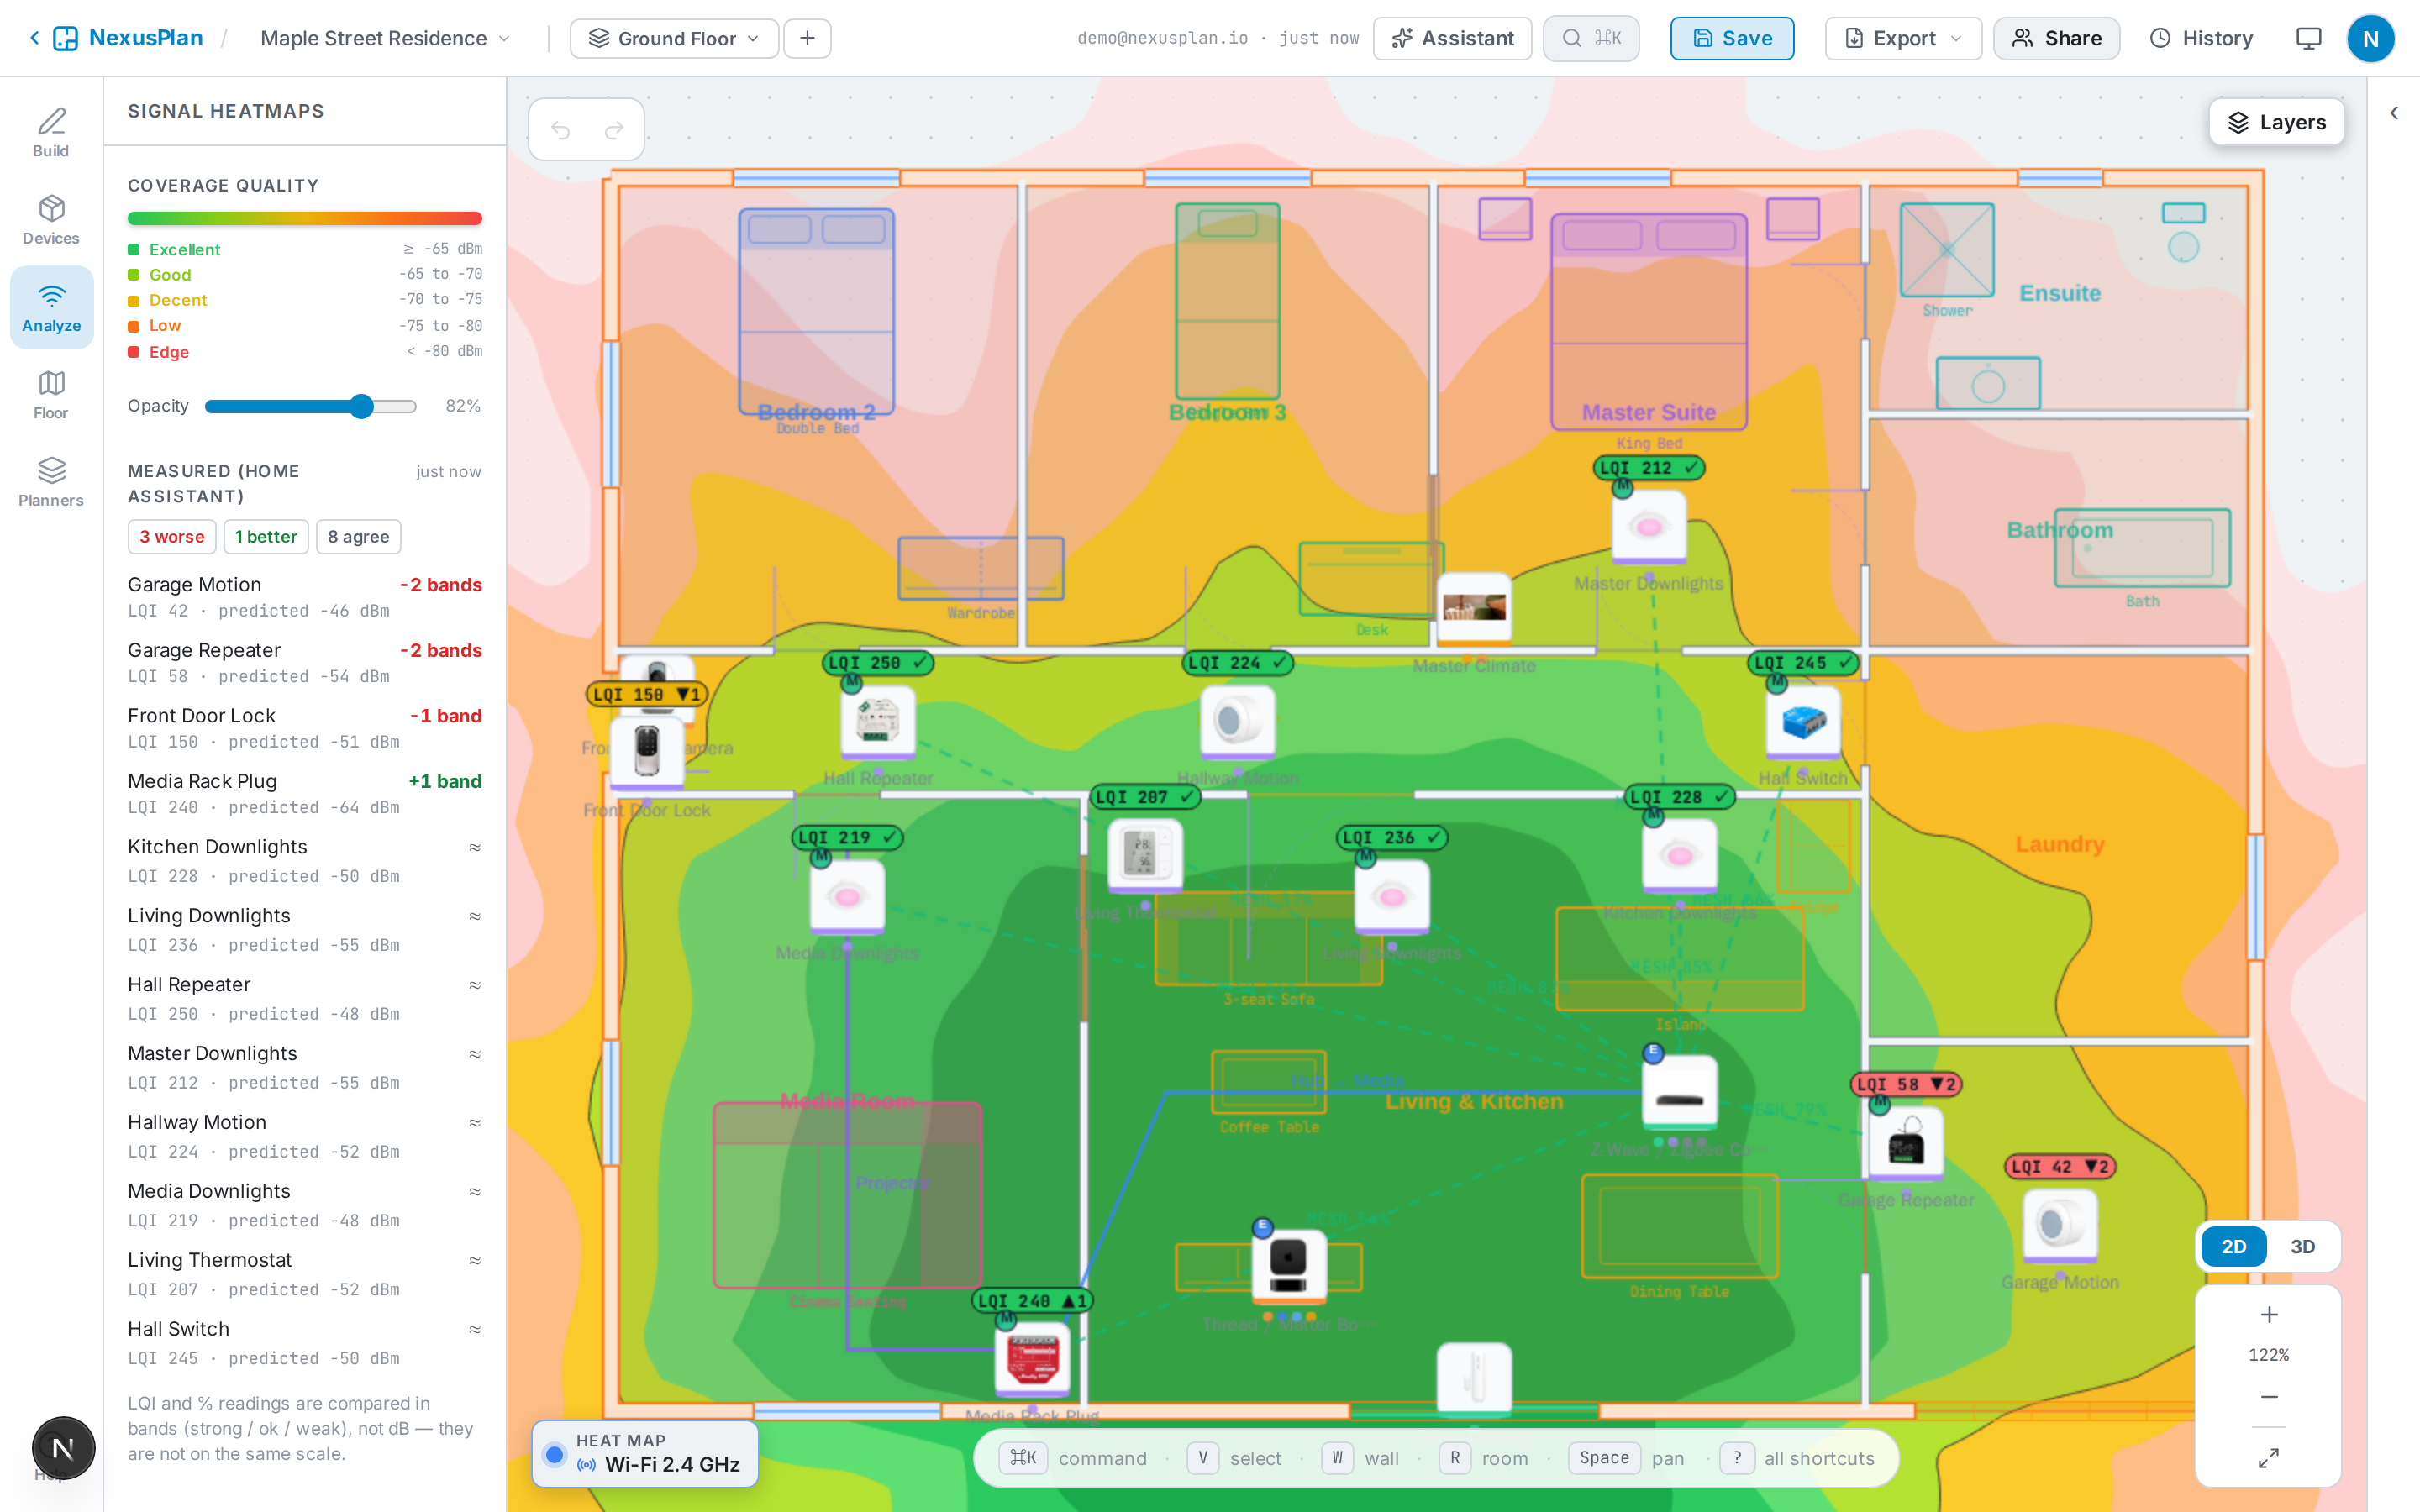Select the Garage Motion sensor on plan
The height and width of the screenshot is (1512, 2420).
2060,1225
